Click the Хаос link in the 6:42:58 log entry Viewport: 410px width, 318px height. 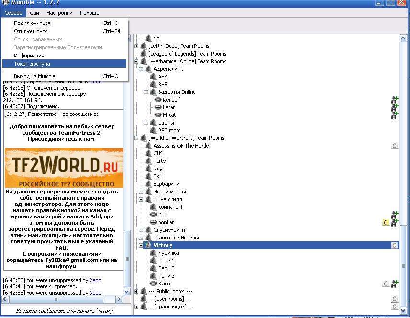[x=95, y=293]
